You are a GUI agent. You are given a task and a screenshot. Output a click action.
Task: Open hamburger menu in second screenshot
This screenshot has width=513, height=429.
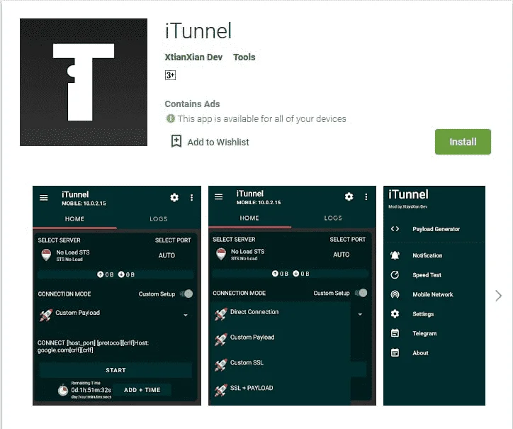pos(218,196)
